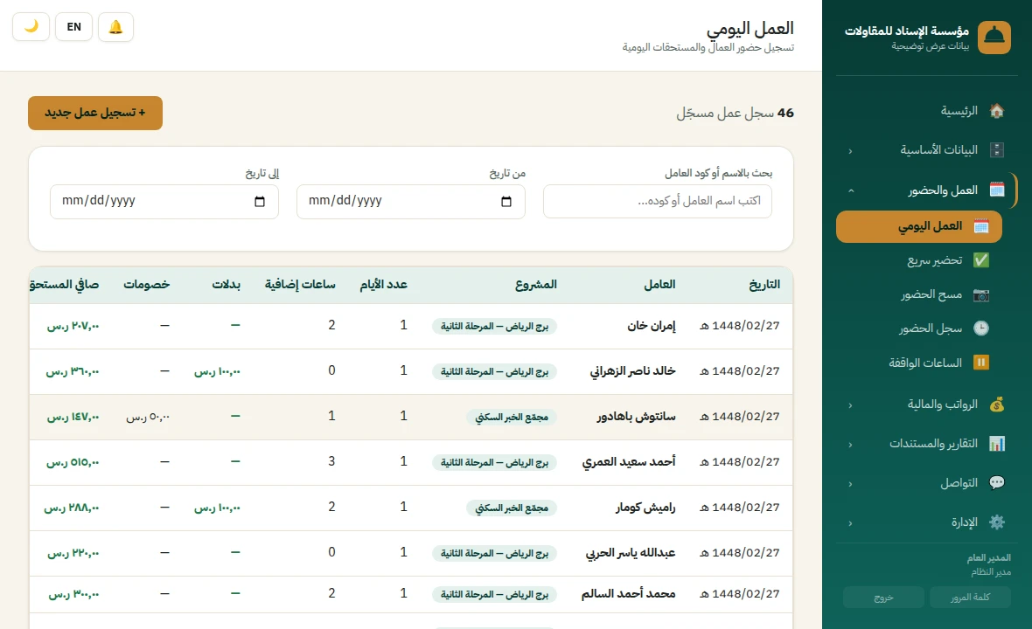Click the صافي المستحق column header
Screen dimensions: 1032x629
tap(65, 285)
